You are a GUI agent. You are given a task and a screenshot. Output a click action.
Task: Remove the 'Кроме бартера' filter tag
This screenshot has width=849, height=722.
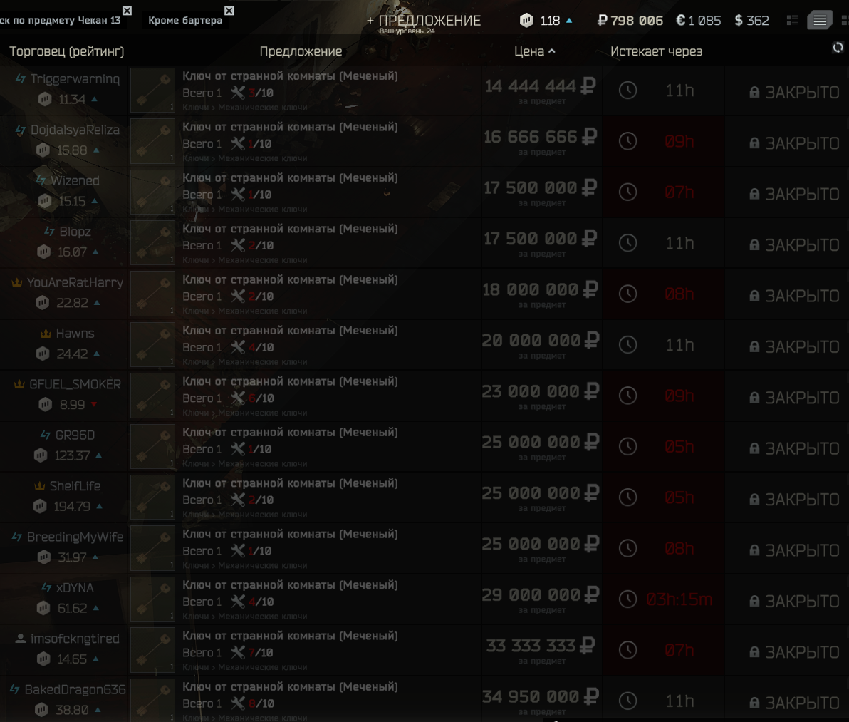[229, 10]
